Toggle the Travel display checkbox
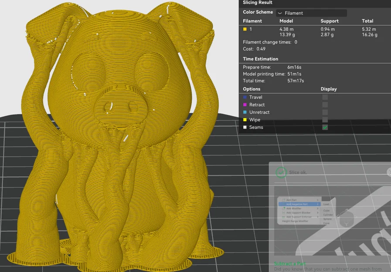The height and width of the screenshot is (272, 391). tap(325, 97)
